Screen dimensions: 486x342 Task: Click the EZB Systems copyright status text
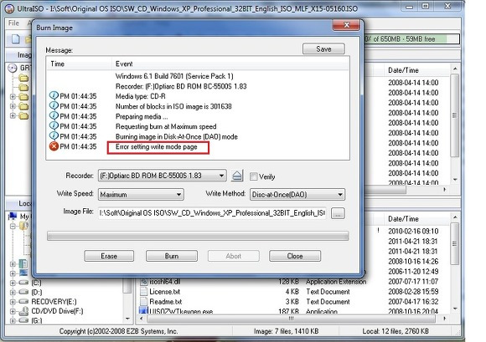pos(118,331)
